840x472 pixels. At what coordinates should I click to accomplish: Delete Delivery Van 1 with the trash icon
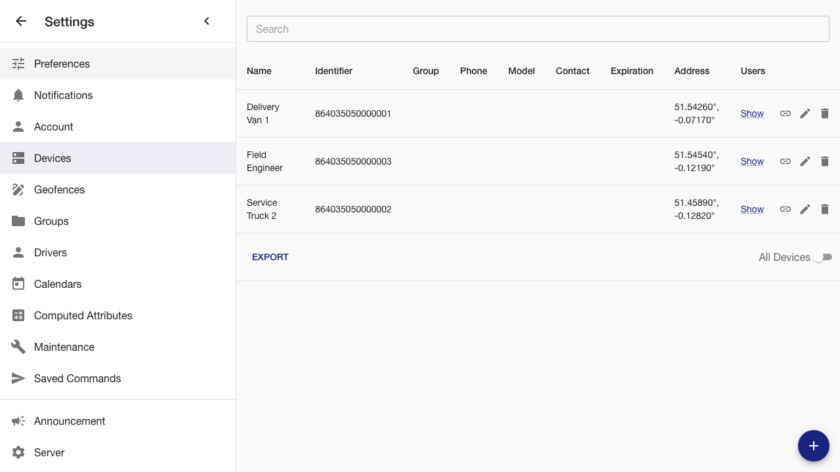point(825,113)
